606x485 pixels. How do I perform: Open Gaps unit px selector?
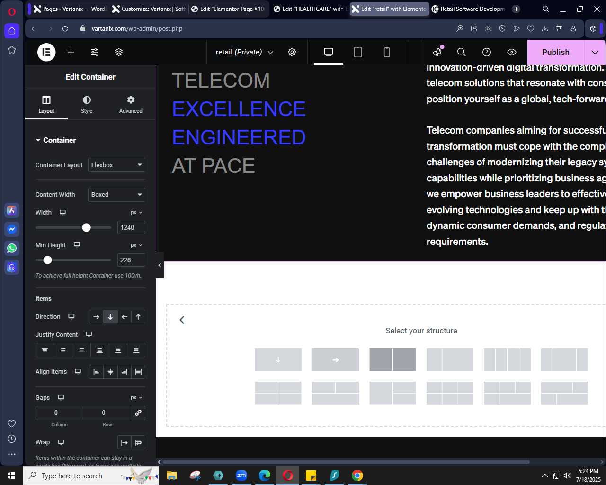point(136,398)
